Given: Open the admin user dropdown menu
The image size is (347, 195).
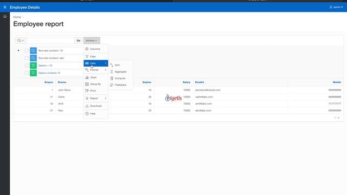Looking at the screenshot, I should point(336,7).
